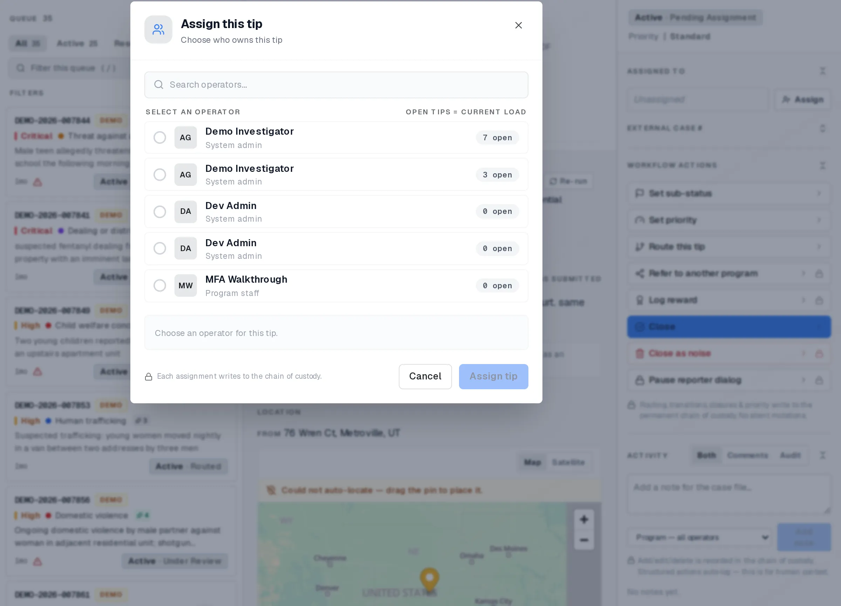Click the blue Close workflow action button
The image size is (841, 606).
point(729,326)
